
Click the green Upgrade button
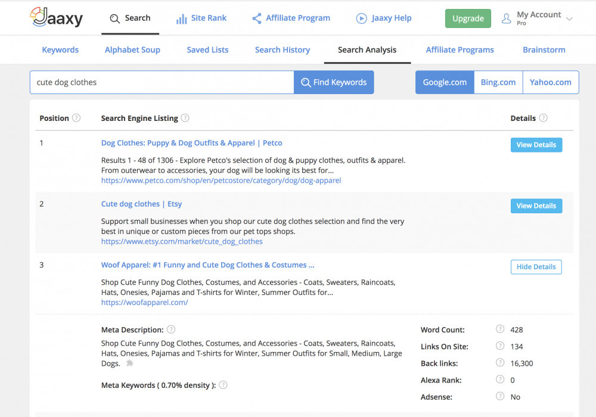(x=468, y=18)
